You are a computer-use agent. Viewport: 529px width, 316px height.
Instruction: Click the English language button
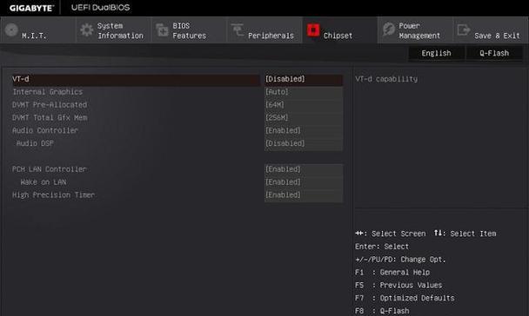(x=436, y=53)
